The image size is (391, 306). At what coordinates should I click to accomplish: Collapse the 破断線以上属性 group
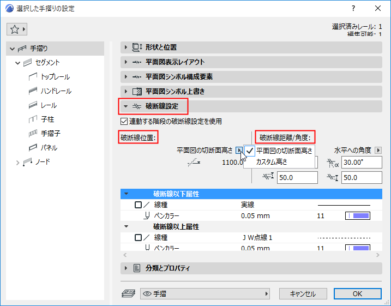(127, 226)
